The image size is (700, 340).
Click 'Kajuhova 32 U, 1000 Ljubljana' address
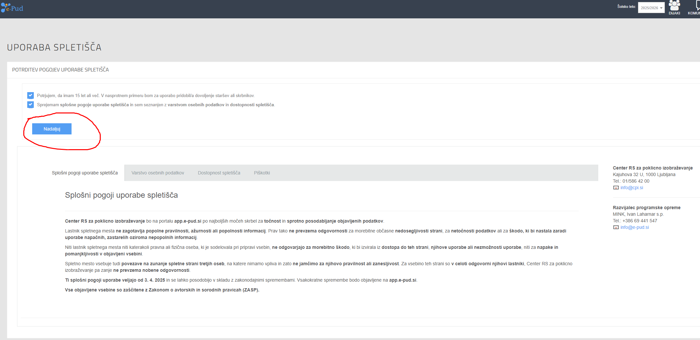(x=644, y=174)
